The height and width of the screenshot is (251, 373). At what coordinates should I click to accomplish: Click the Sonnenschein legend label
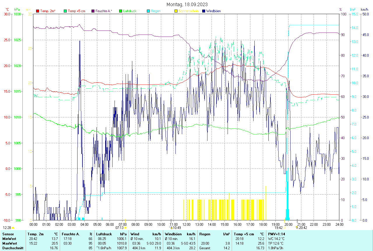pos(189,11)
